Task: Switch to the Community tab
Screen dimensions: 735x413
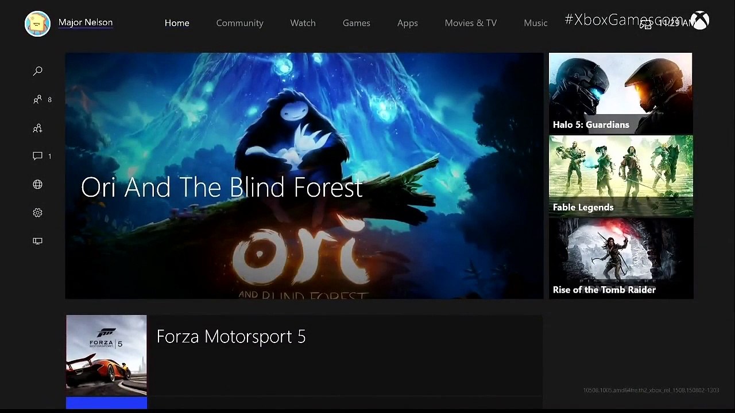Action: (240, 23)
